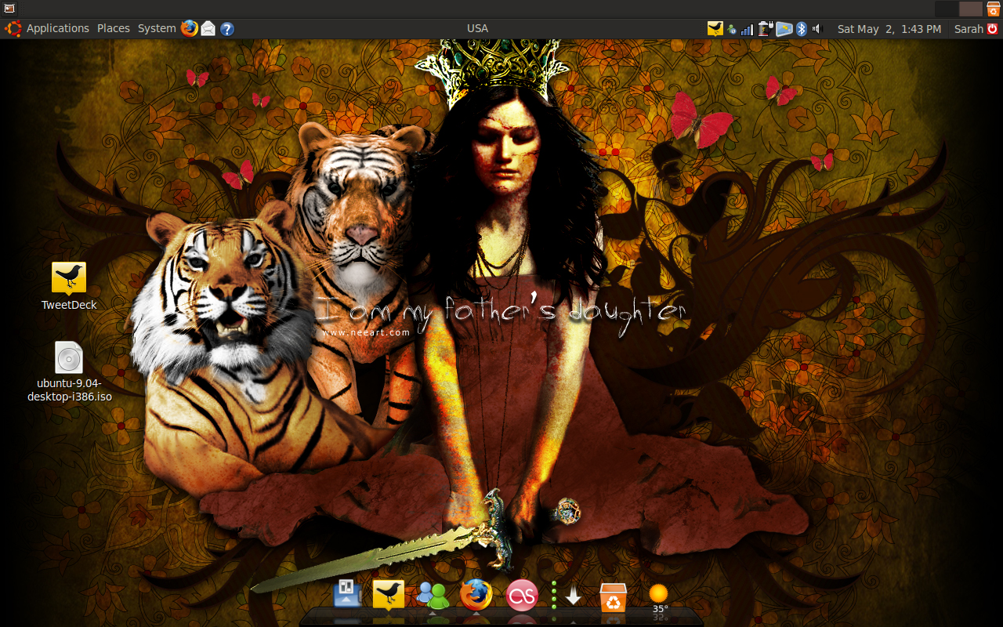Screen dimensions: 1003x627
Task: Click the green dots separator handle in dock
Action: point(554,595)
